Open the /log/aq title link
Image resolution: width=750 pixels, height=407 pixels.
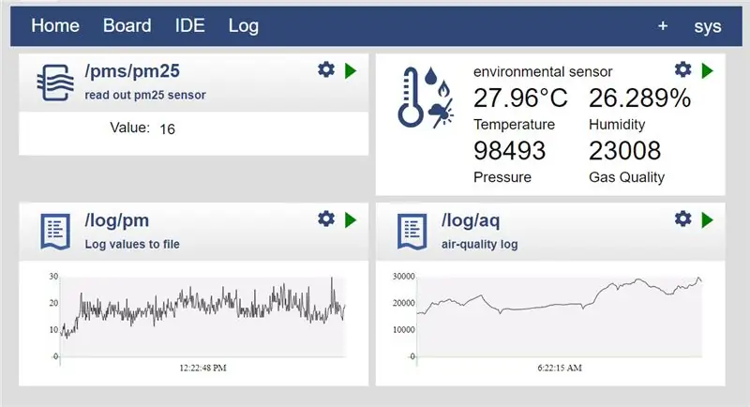pyautogui.click(x=471, y=220)
